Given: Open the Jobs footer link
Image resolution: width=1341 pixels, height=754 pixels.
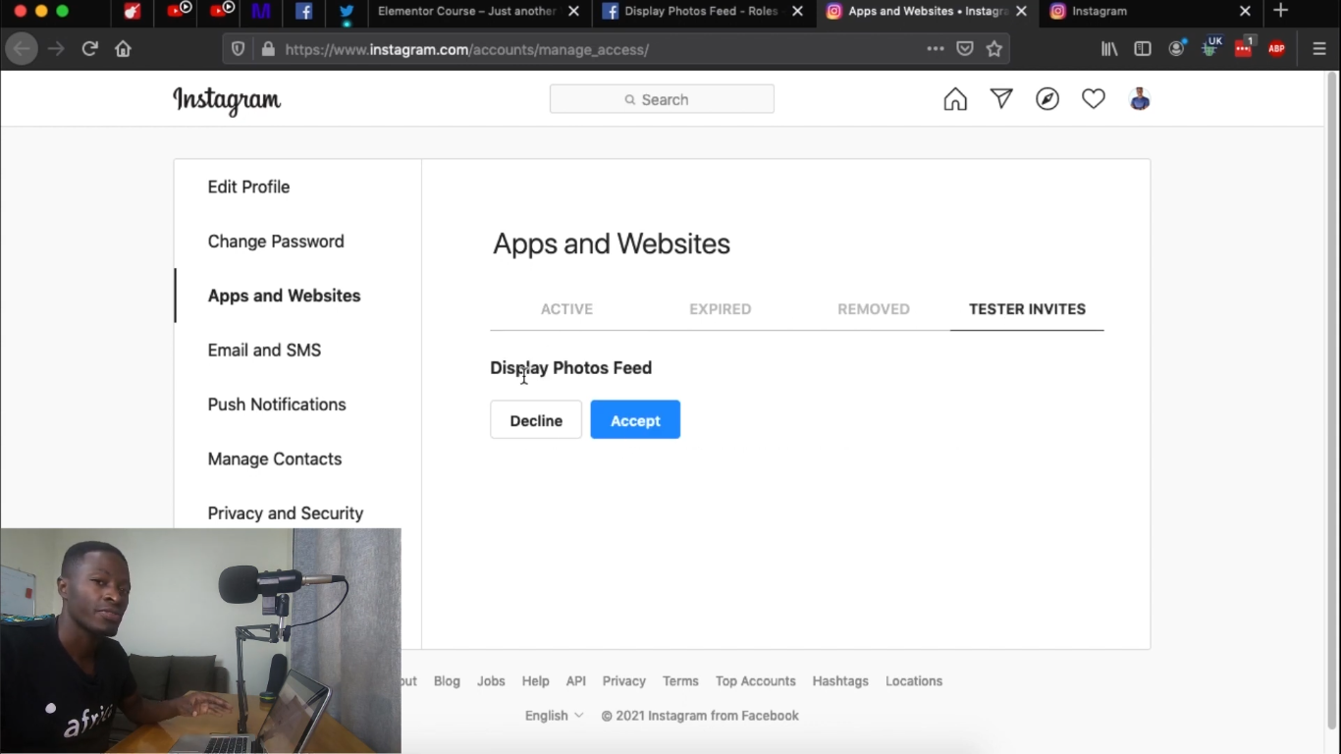Looking at the screenshot, I should (x=491, y=681).
